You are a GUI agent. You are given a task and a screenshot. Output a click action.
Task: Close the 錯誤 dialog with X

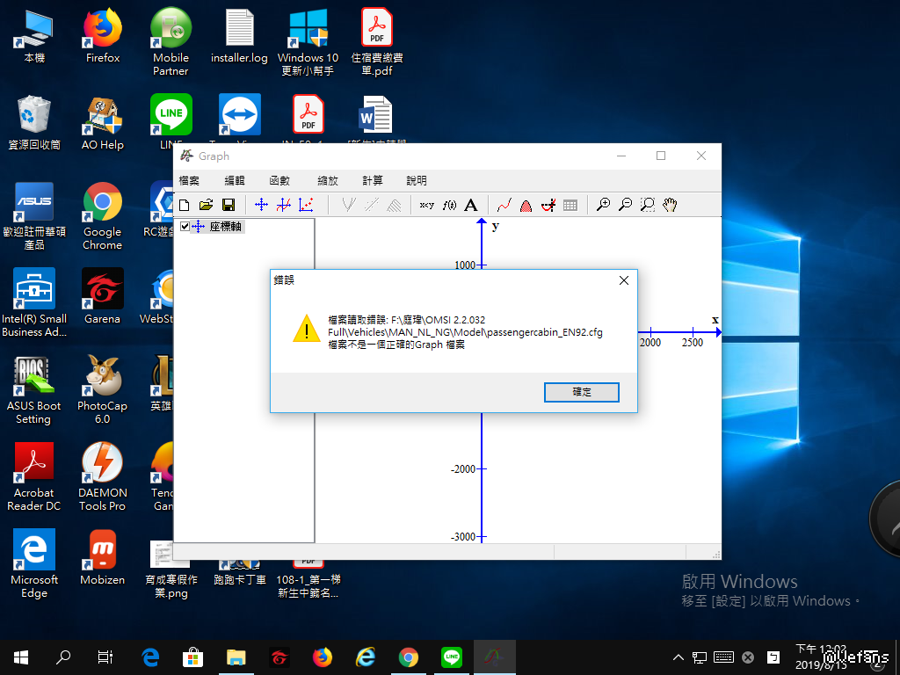[624, 280]
